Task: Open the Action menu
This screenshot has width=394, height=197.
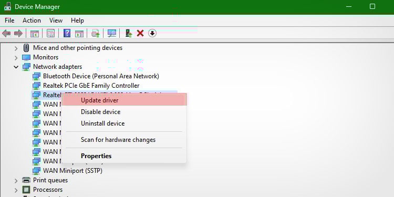Action: click(x=32, y=20)
